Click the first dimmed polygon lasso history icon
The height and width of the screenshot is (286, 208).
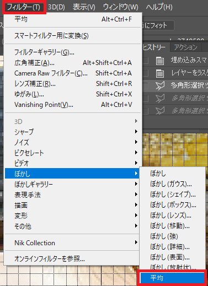[x=160, y=98]
